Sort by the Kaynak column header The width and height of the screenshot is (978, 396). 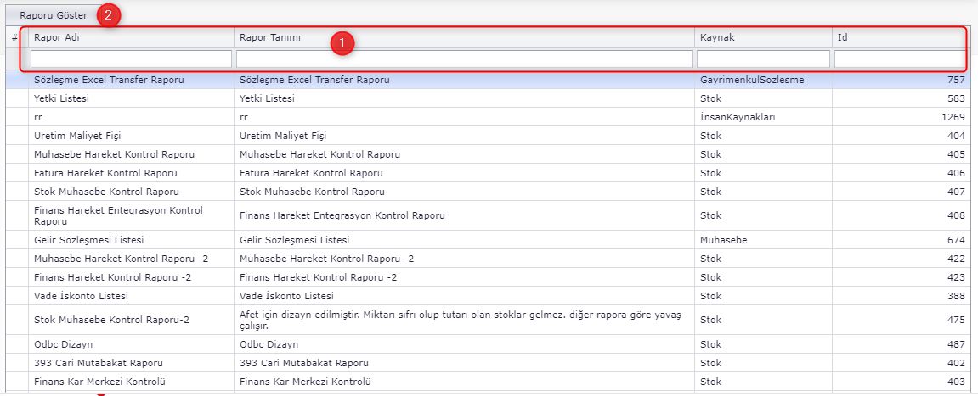tap(716, 37)
